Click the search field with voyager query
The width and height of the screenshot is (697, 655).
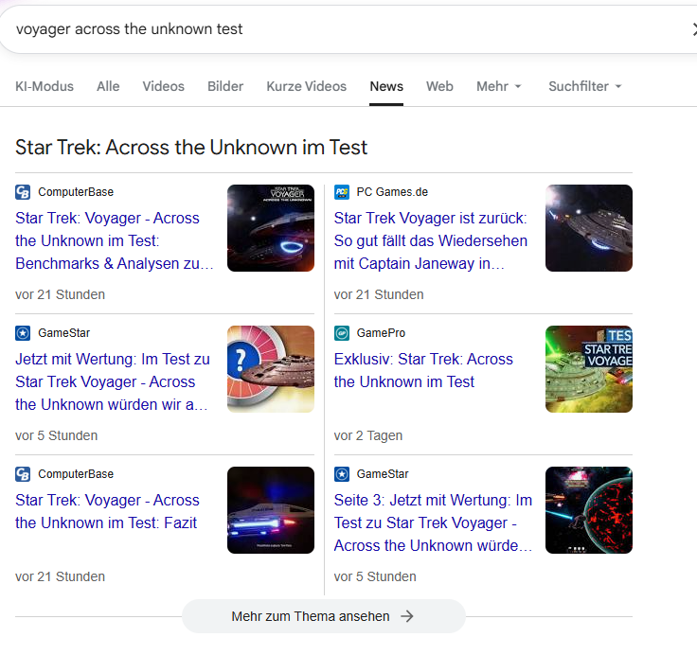(347, 29)
